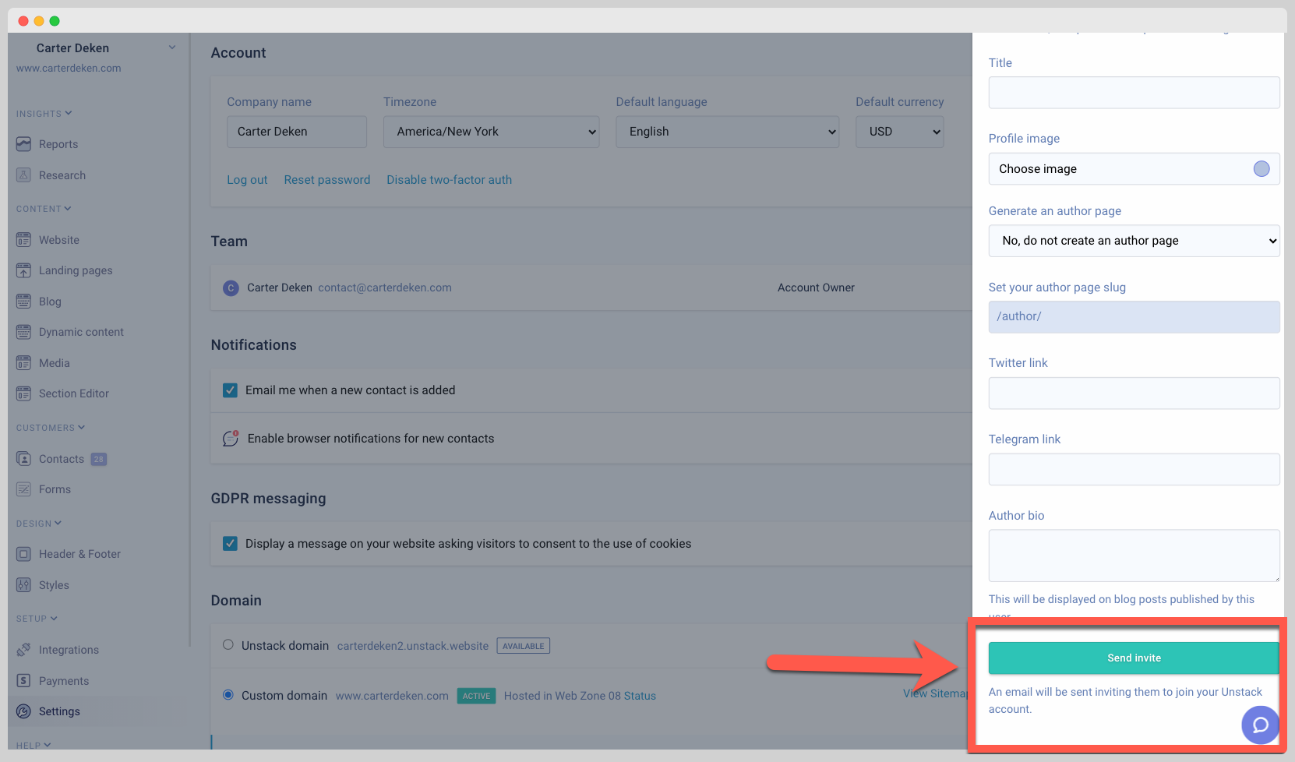Screen dimensions: 1295x762
Task: Open Settings in the sidebar menu
Action: point(59,711)
